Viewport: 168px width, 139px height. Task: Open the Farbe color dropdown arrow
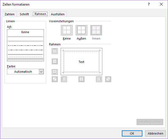41,72
